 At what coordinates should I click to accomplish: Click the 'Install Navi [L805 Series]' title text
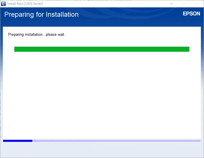coord(25,4)
